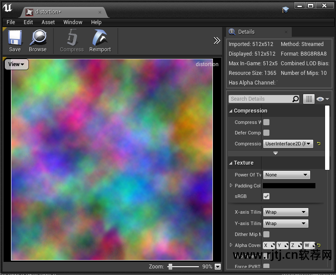Close the Details panel tab
This screenshot has width=336, height=275.
tap(286, 32)
